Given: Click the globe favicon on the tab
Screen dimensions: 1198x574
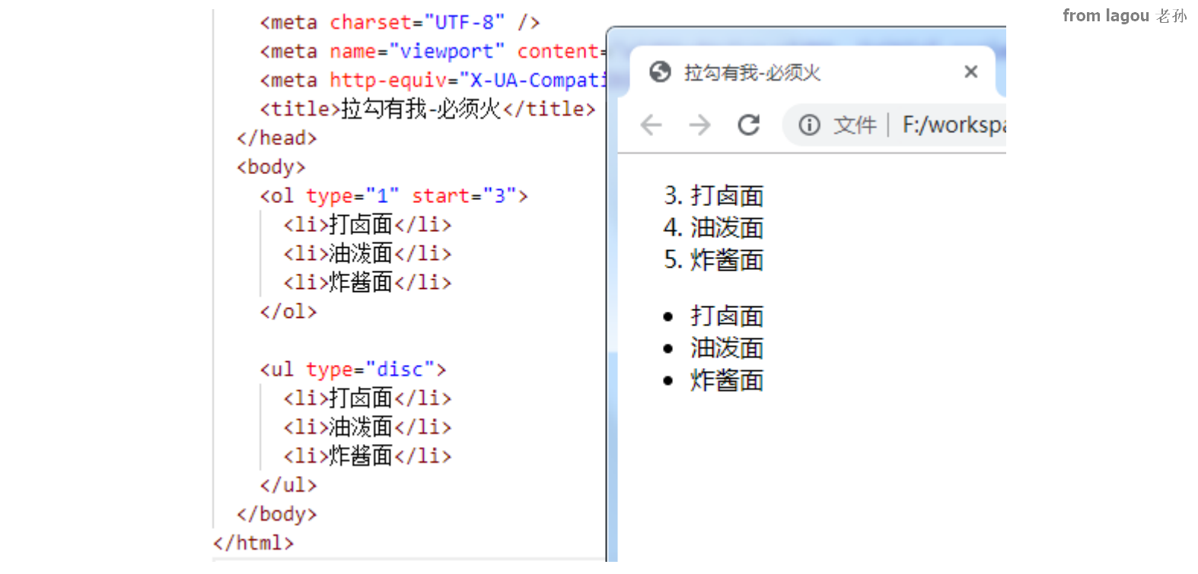Looking at the screenshot, I should click(x=660, y=72).
